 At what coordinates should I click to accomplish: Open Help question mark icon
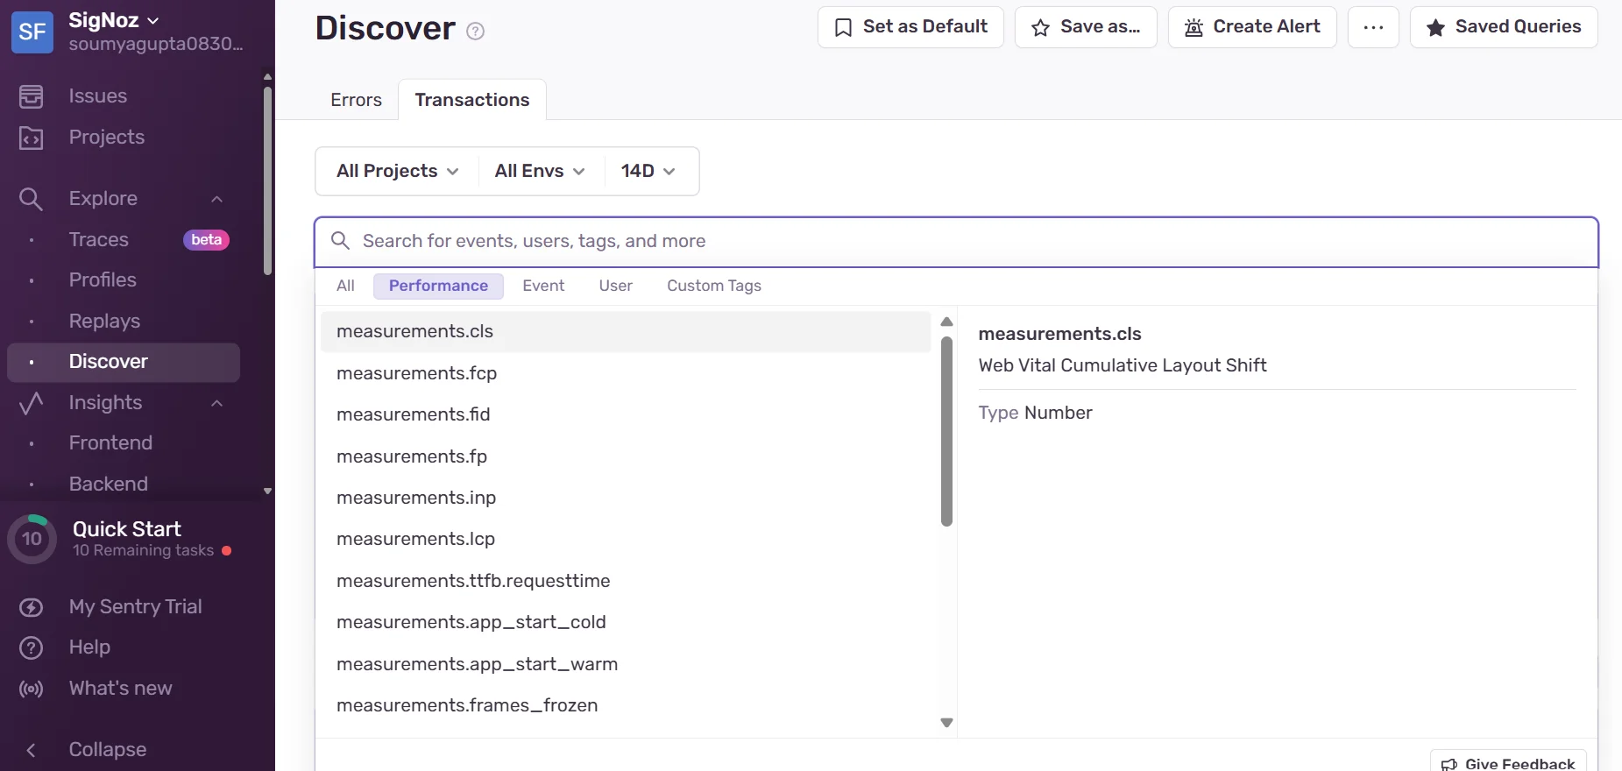[x=31, y=647]
